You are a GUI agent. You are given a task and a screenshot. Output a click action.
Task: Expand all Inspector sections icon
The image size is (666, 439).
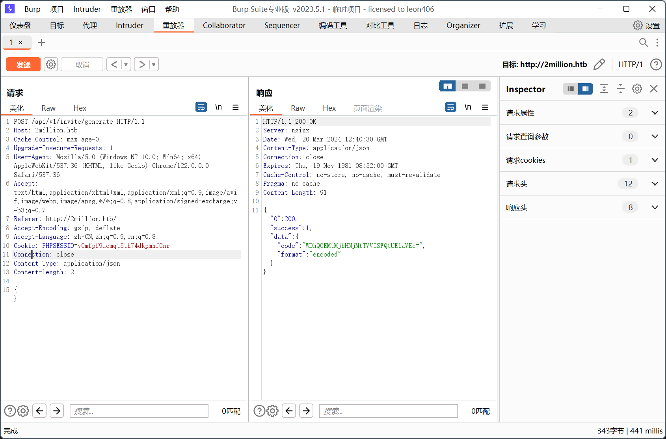pyautogui.click(x=604, y=89)
